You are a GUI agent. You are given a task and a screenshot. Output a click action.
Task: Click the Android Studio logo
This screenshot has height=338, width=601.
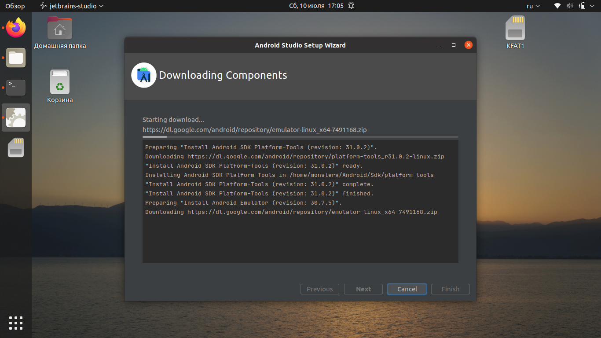(144, 75)
